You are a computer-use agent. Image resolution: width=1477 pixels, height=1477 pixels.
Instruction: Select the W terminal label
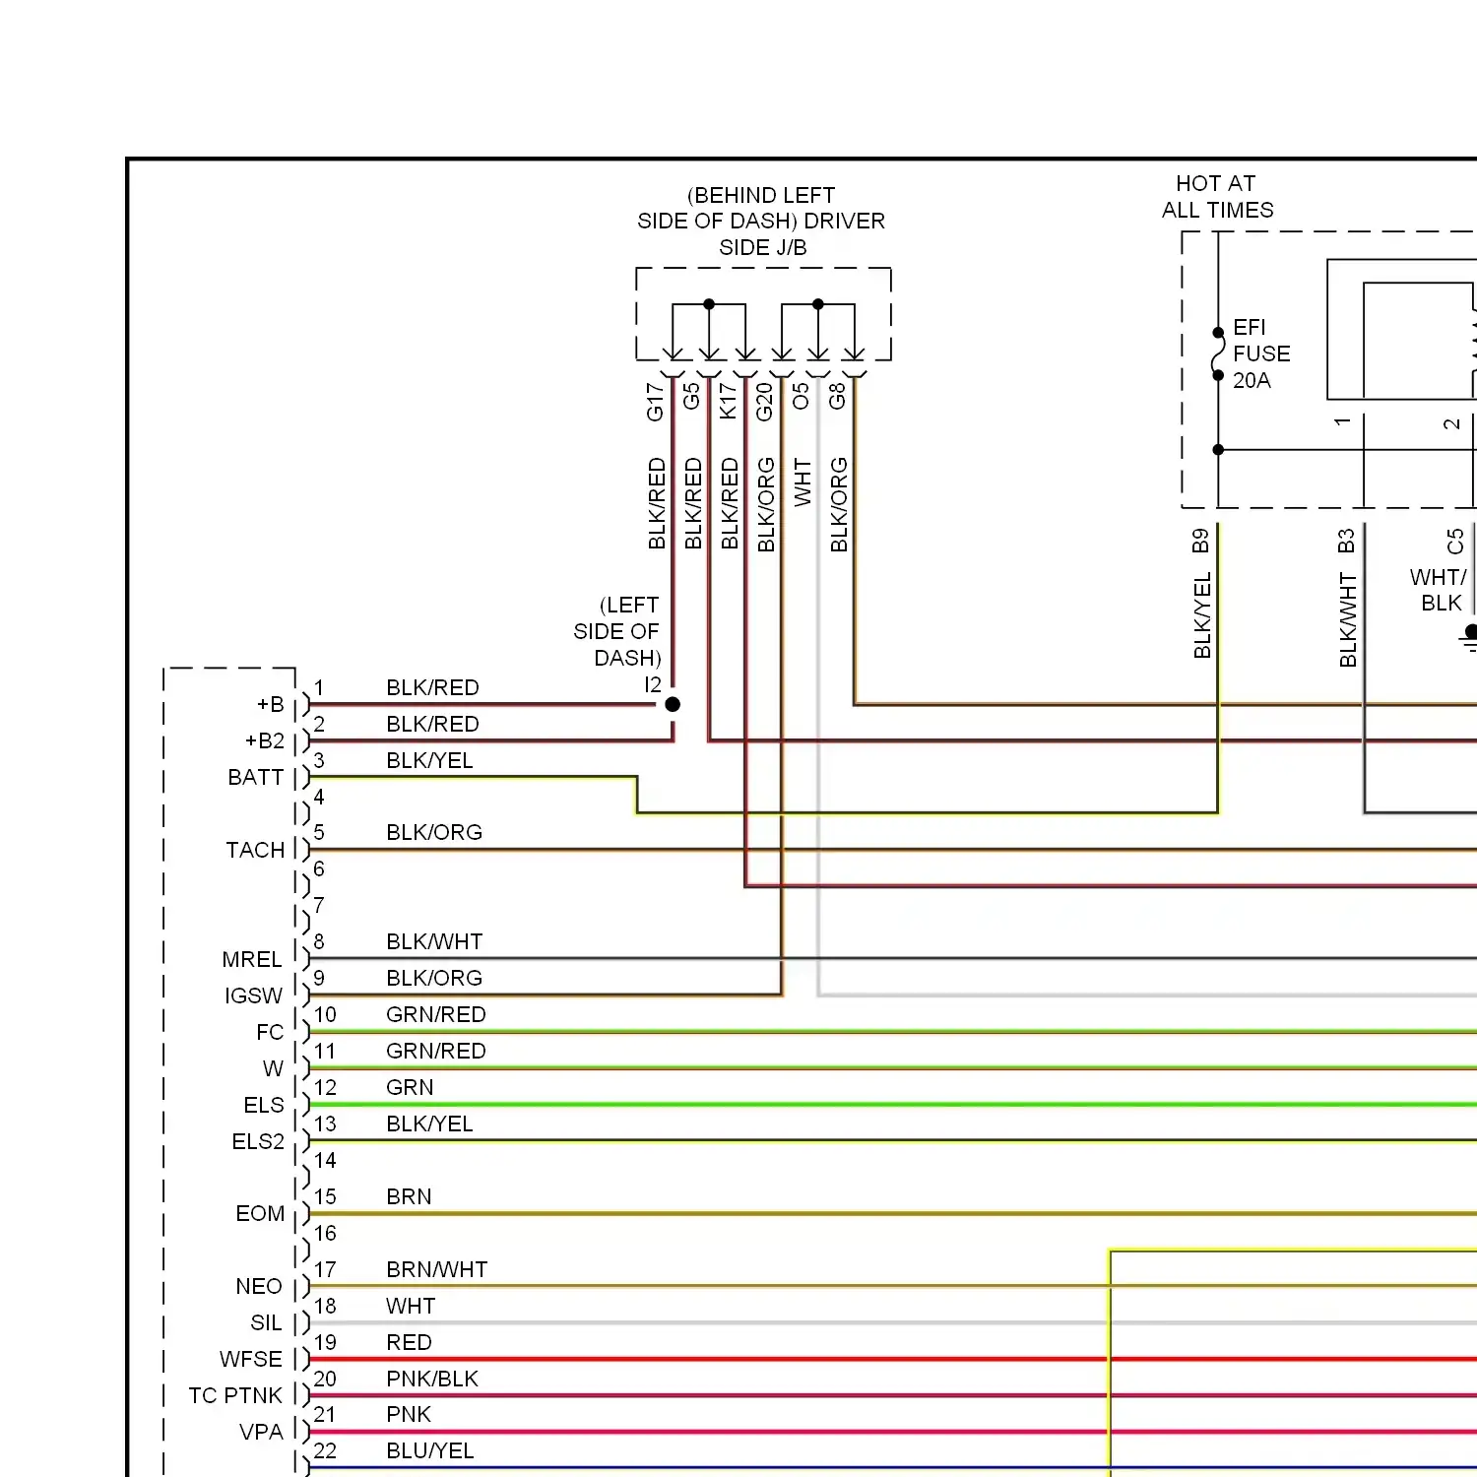(274, 1069)
